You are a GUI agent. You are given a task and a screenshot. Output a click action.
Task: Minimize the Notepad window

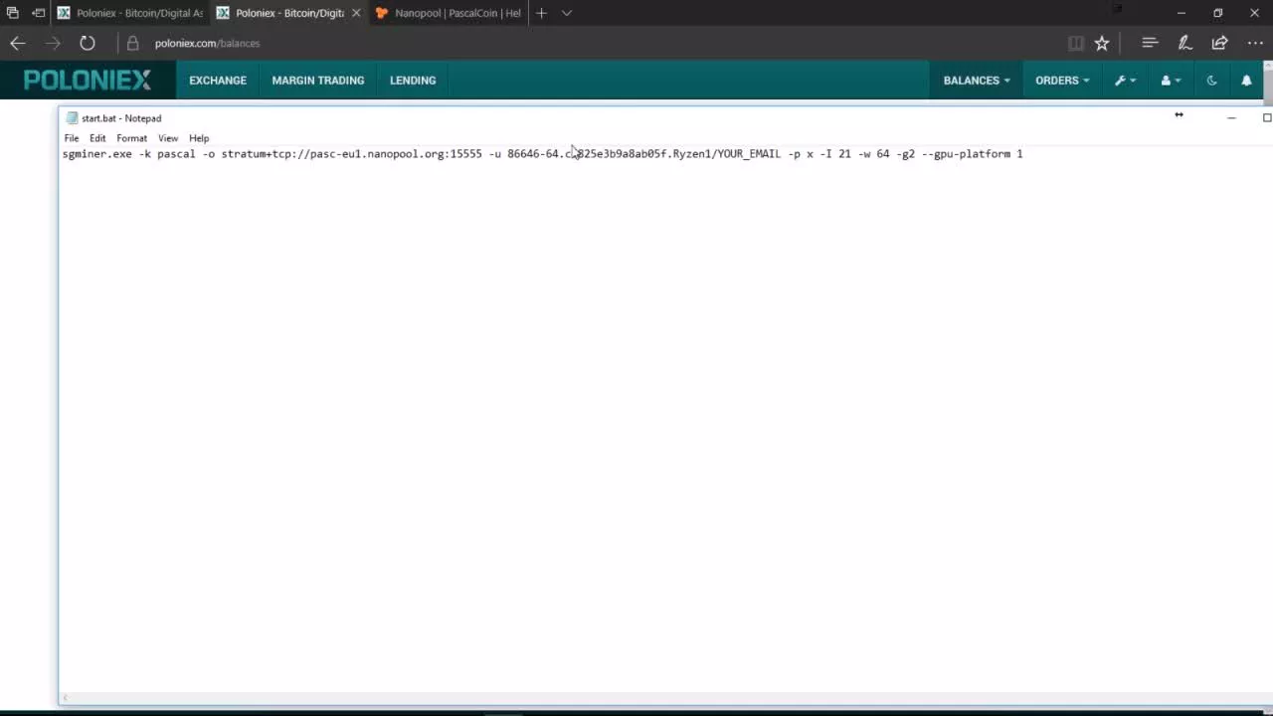(x=1231, y=118)
